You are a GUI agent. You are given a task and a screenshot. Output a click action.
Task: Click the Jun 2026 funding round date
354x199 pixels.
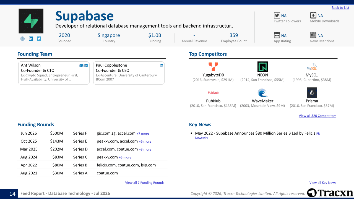(x=29, y=133)
